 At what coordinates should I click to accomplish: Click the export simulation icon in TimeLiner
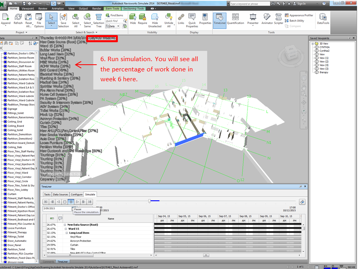point(302,202)
